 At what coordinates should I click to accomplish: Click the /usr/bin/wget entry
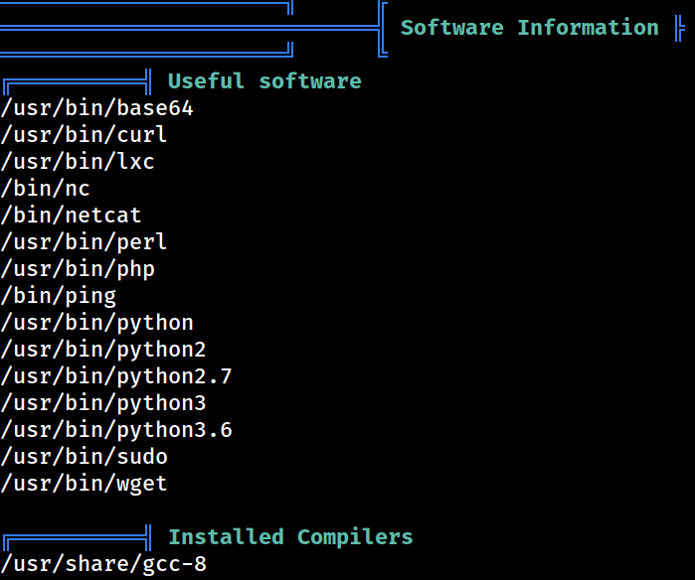click(84, 484)
